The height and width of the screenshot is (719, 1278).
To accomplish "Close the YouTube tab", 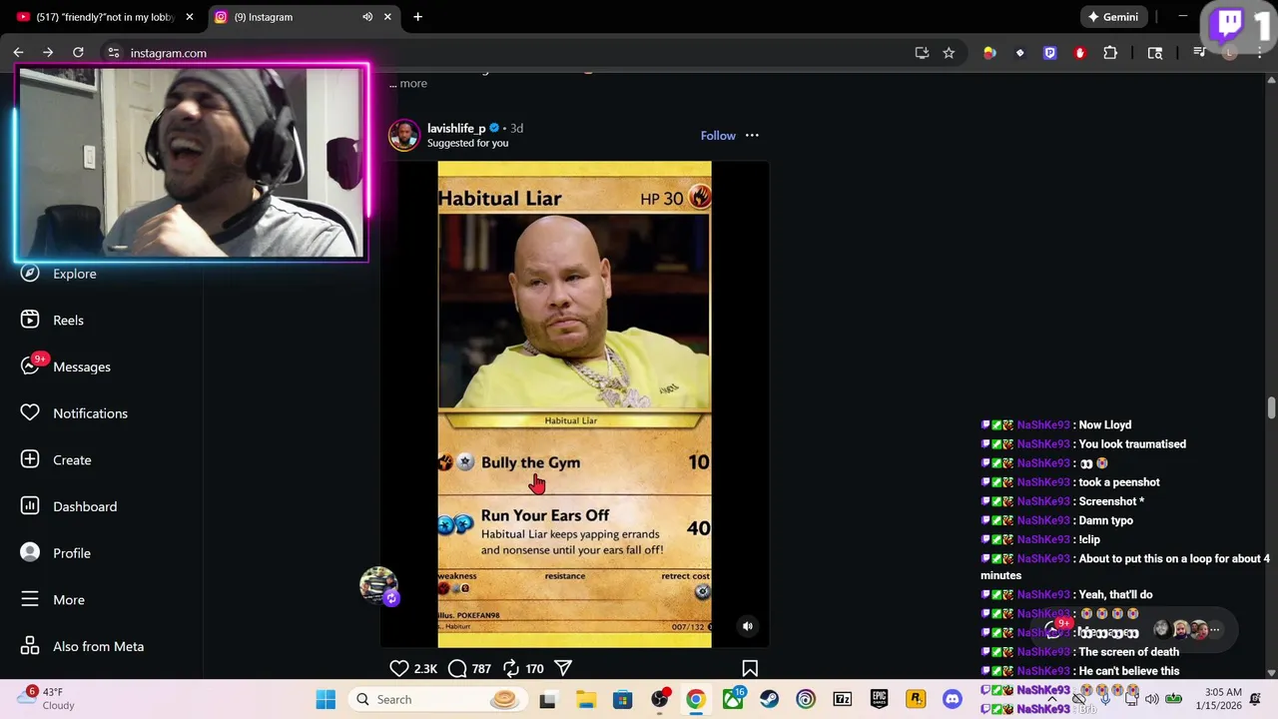I will click(x=189, y=17).
